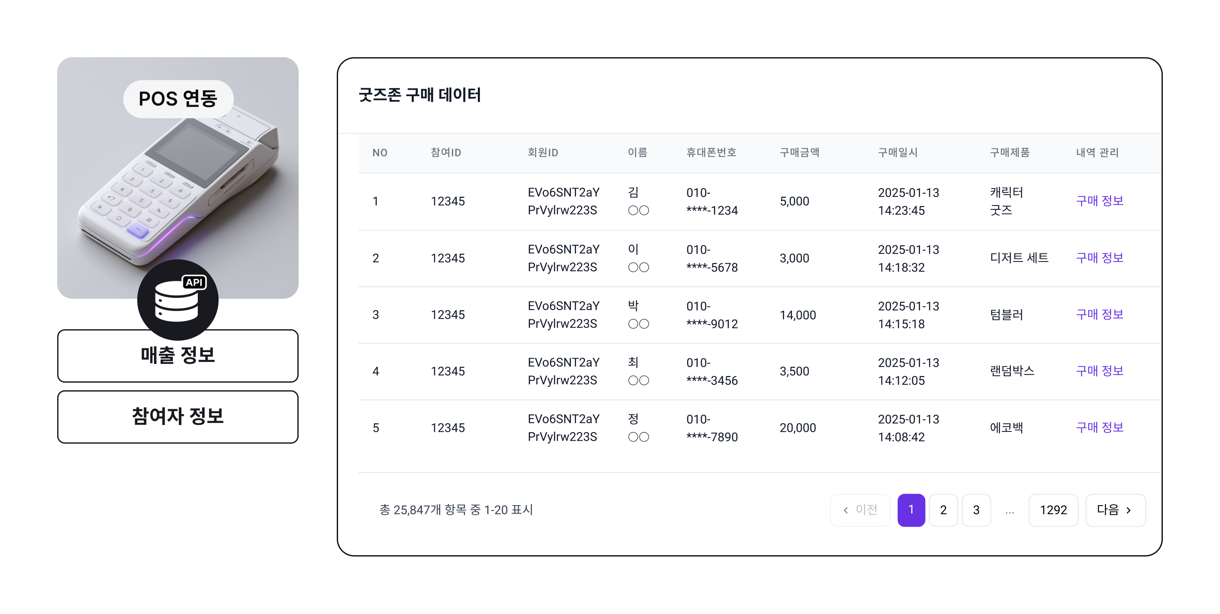Click the pagination ellipsis
The width and height of the screenshot is (1220, 614).
[1009, 511]
